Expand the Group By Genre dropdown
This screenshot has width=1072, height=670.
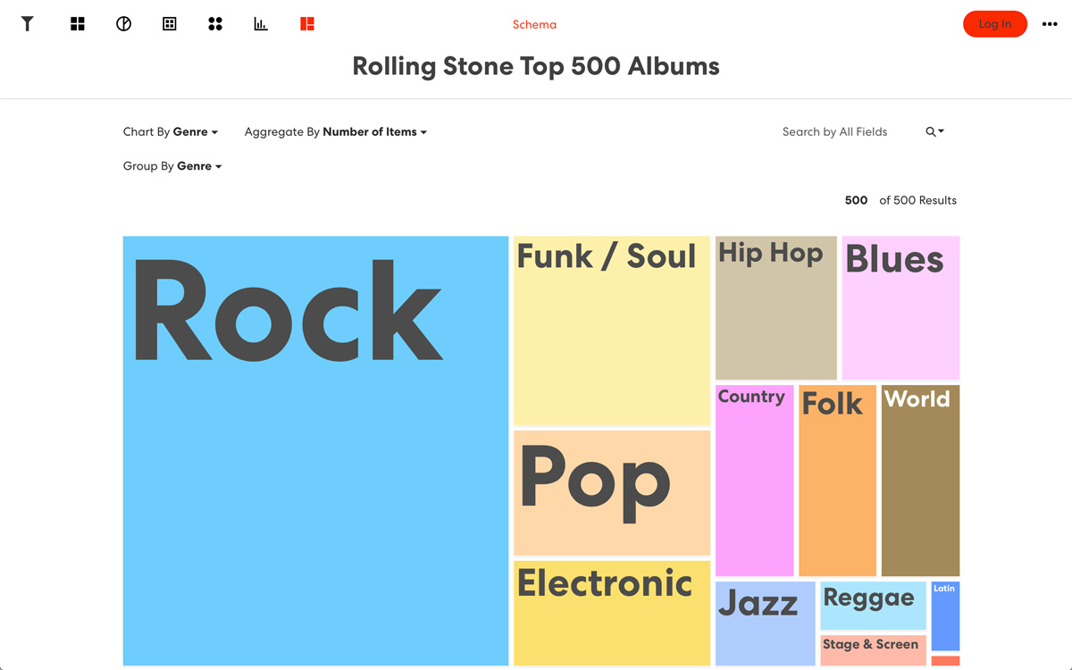tap(172, 166)
